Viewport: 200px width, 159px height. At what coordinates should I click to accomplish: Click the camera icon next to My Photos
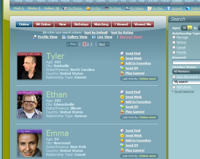pos(65,8)
